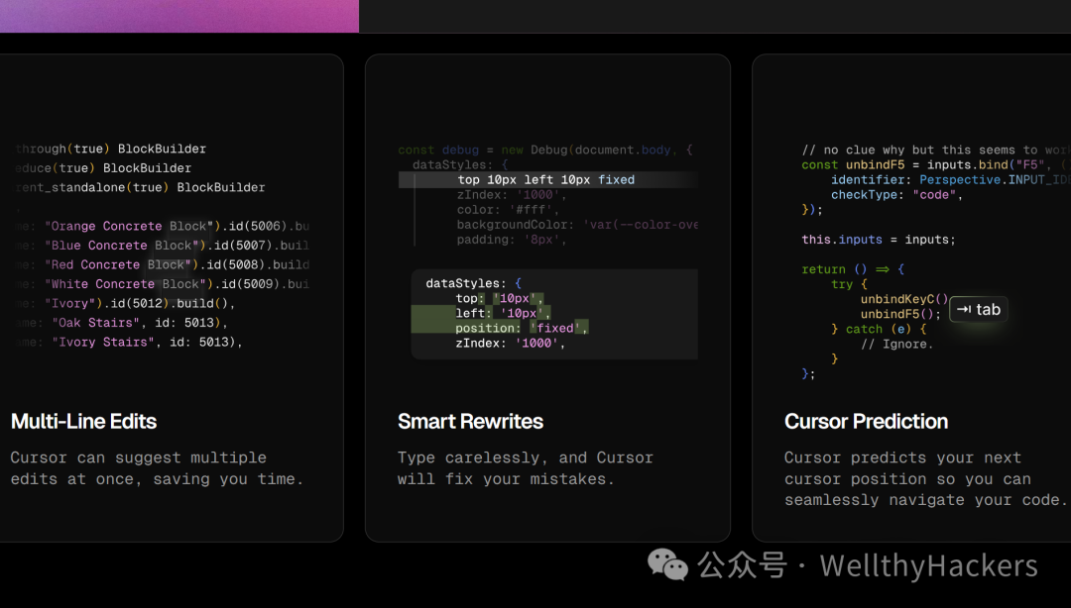Select the Smart Rewrites heading
This screenshot has height=608, width=1071.
click(x=470, y=422)
